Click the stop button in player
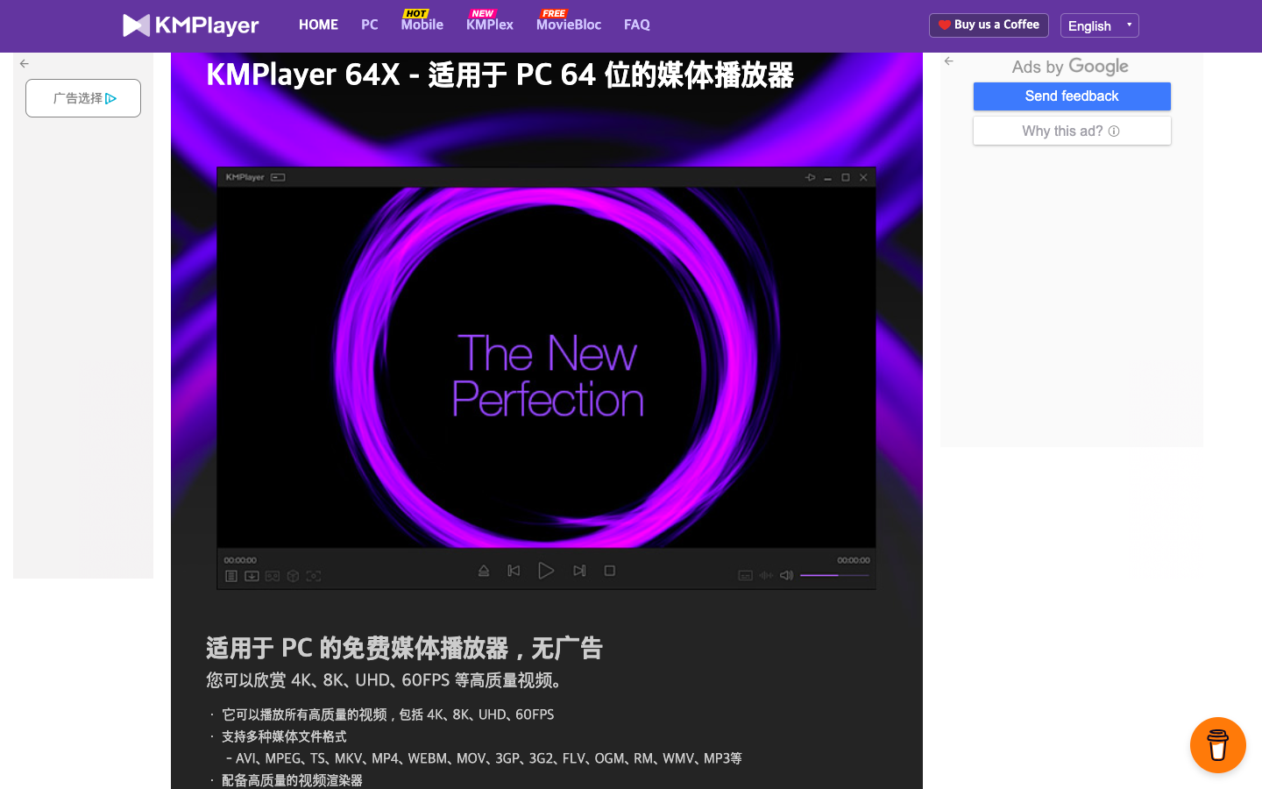Screen dimensions: 1262x789 point(610,571)
